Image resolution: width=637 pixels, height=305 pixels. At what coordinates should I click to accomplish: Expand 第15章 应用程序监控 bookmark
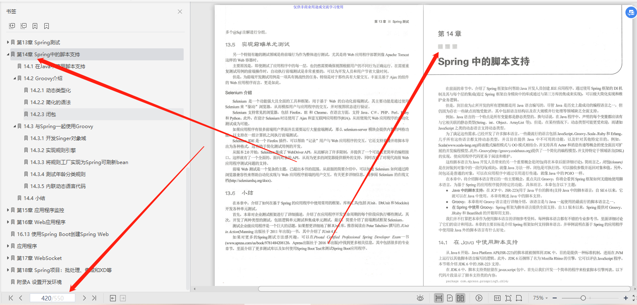[x=8, y=210]
